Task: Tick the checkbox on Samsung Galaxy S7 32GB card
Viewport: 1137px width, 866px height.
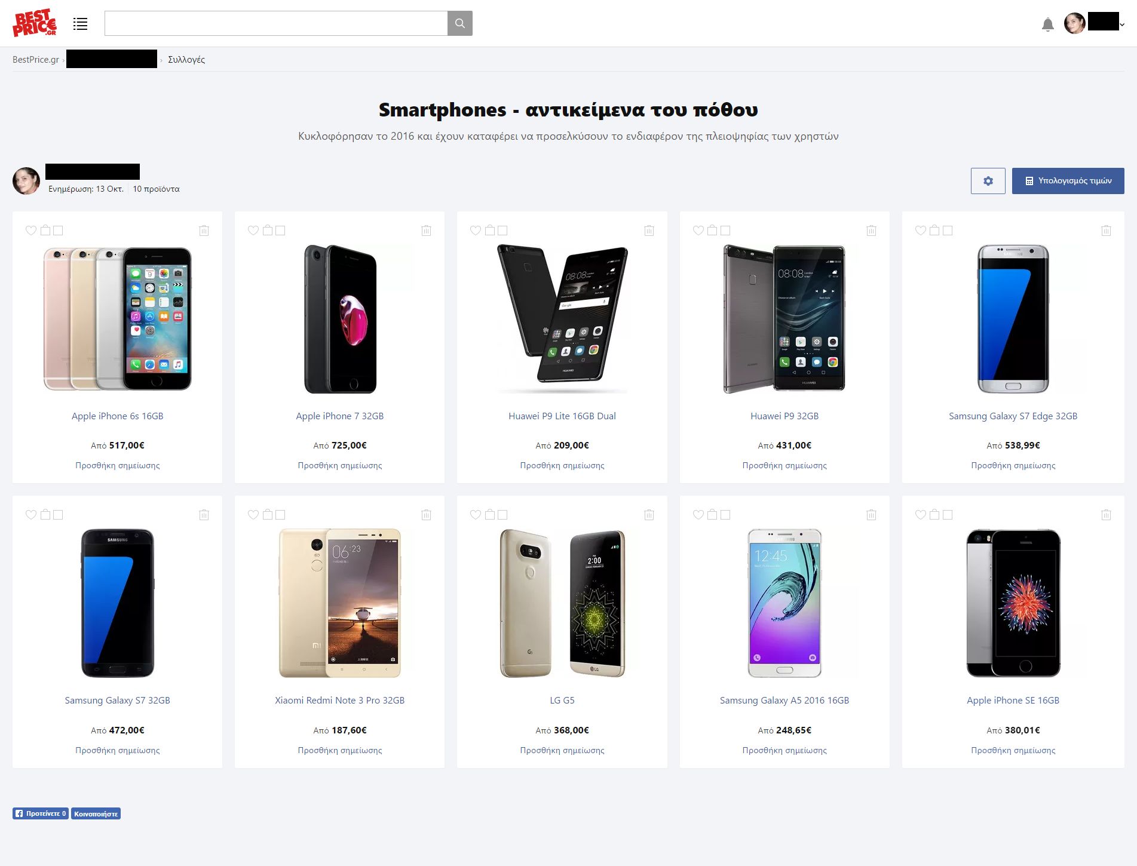Action: [x=58, y=514]
